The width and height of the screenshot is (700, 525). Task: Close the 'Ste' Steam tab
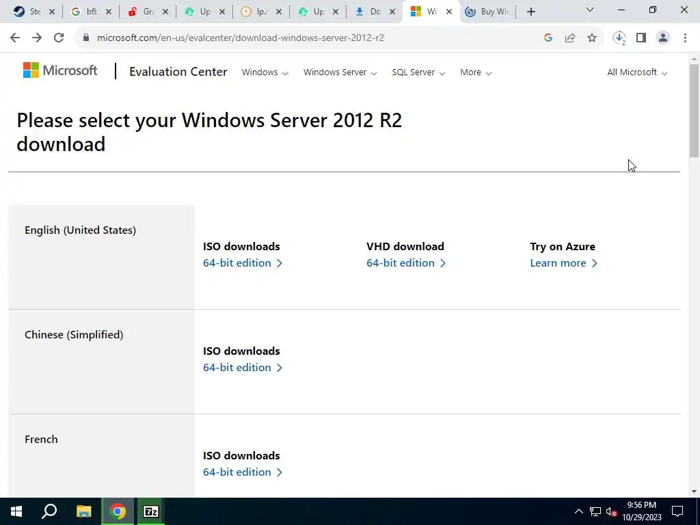(52, 12)
